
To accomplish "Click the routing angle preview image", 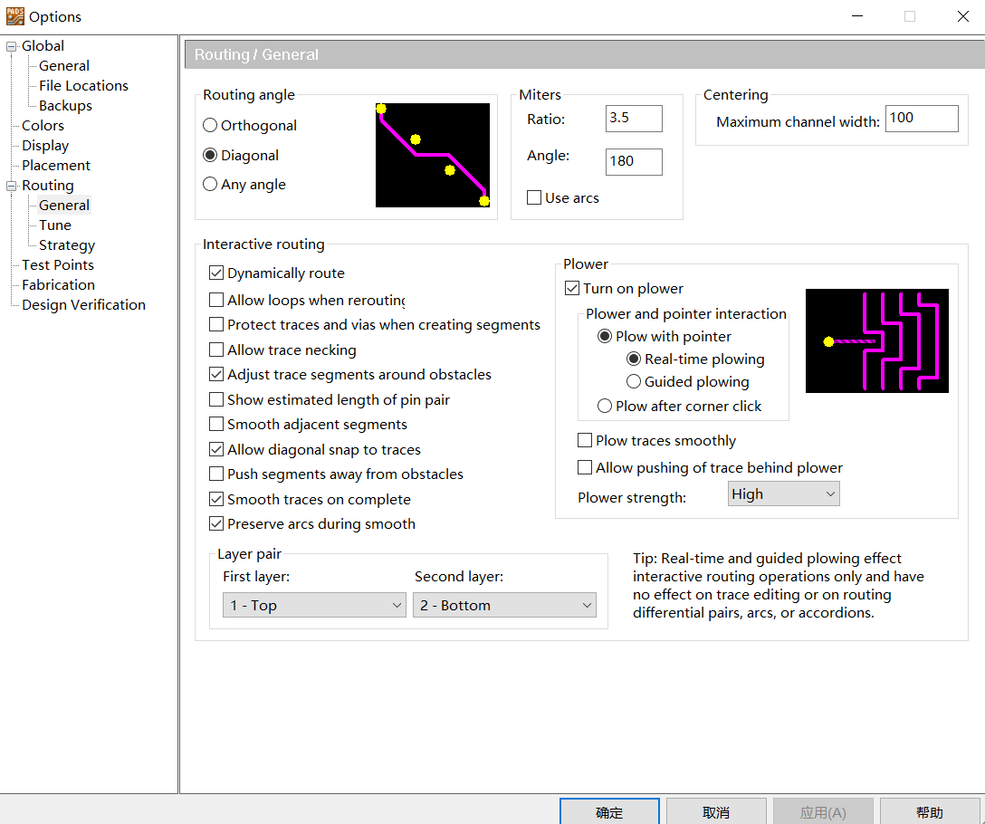I will coord(433,155).
